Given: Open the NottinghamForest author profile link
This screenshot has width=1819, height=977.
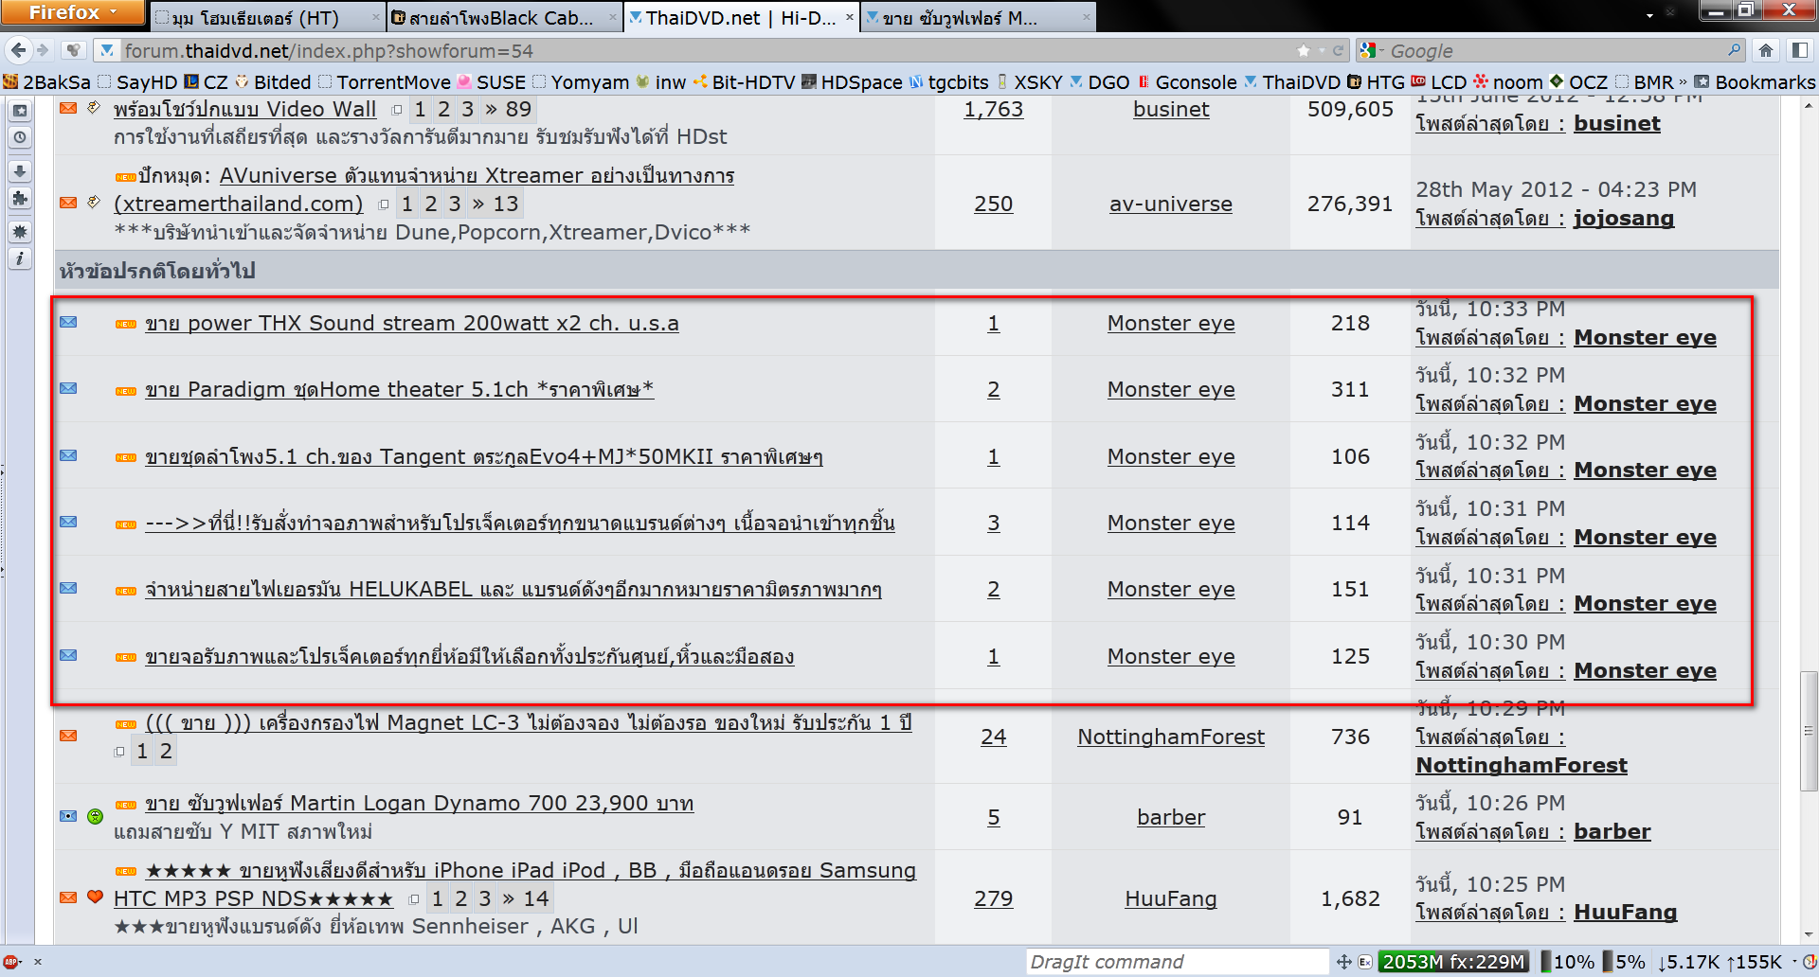Looking at the screenshot, I should [x=1171, y=737].
